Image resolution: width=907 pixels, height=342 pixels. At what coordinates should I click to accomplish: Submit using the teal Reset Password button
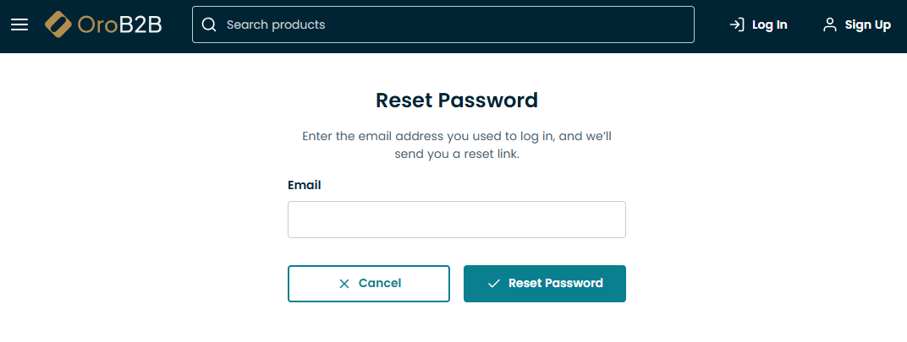coord(555,284)
